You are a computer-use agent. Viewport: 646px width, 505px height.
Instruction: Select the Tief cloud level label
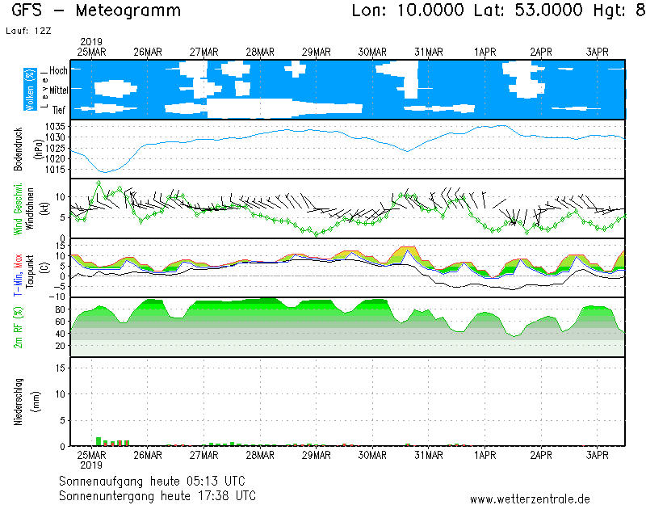point(59,108)
